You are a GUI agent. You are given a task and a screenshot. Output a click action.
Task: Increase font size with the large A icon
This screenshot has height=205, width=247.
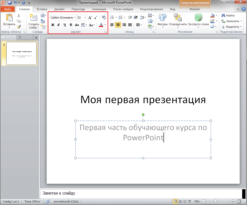click(x=90, y=18)
